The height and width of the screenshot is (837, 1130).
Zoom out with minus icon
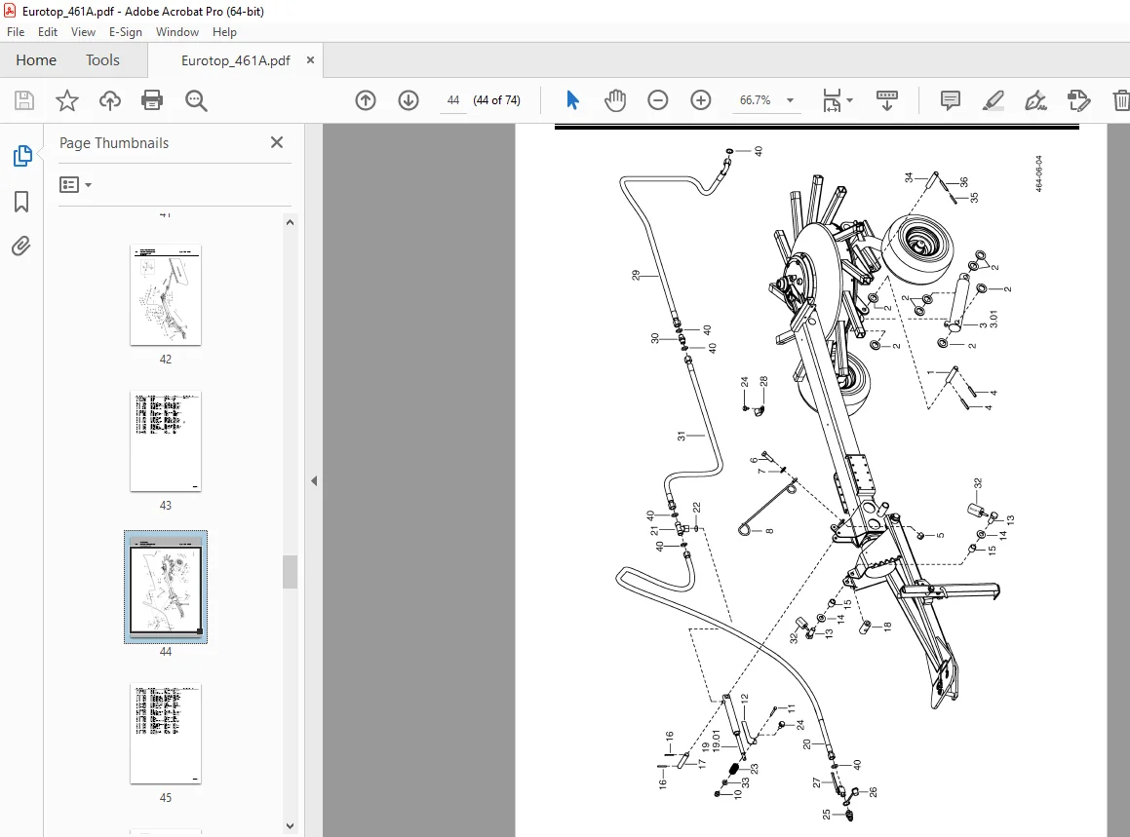coord(658,100)
